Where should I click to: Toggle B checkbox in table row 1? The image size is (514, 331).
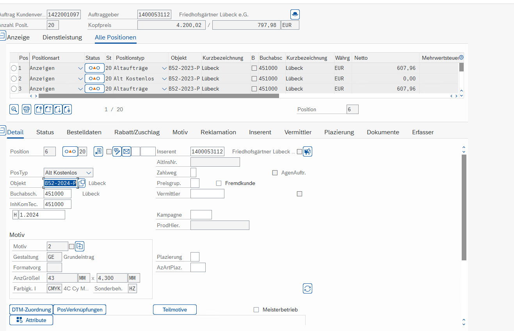point(254,68)
